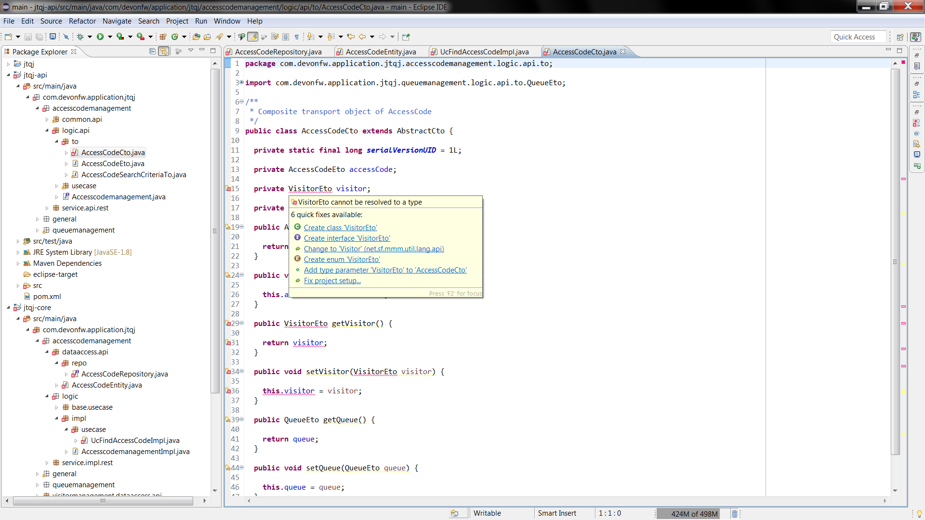Image resolution: width=925 pixels, height=520 pixels.
Task: Click the green Run toolbar icon
Action: click(101, 36)
